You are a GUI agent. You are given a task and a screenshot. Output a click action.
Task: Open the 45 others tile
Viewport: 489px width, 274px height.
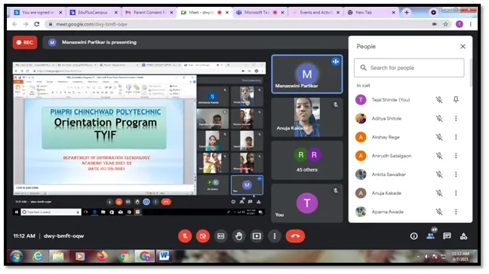point(307,160)
